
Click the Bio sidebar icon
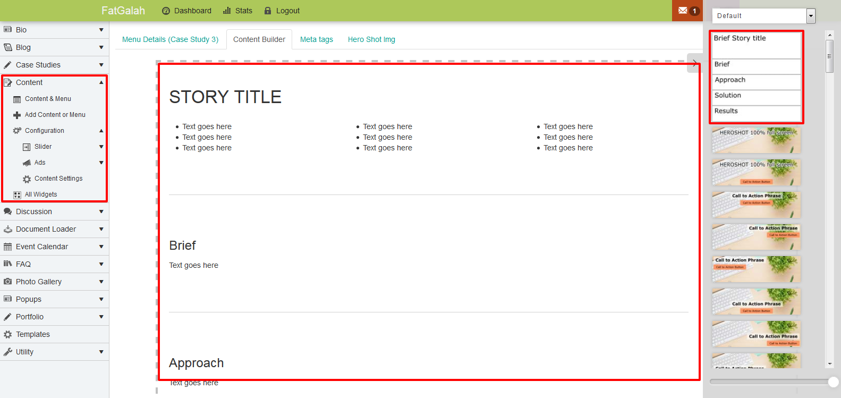click(x=7, y=30)
